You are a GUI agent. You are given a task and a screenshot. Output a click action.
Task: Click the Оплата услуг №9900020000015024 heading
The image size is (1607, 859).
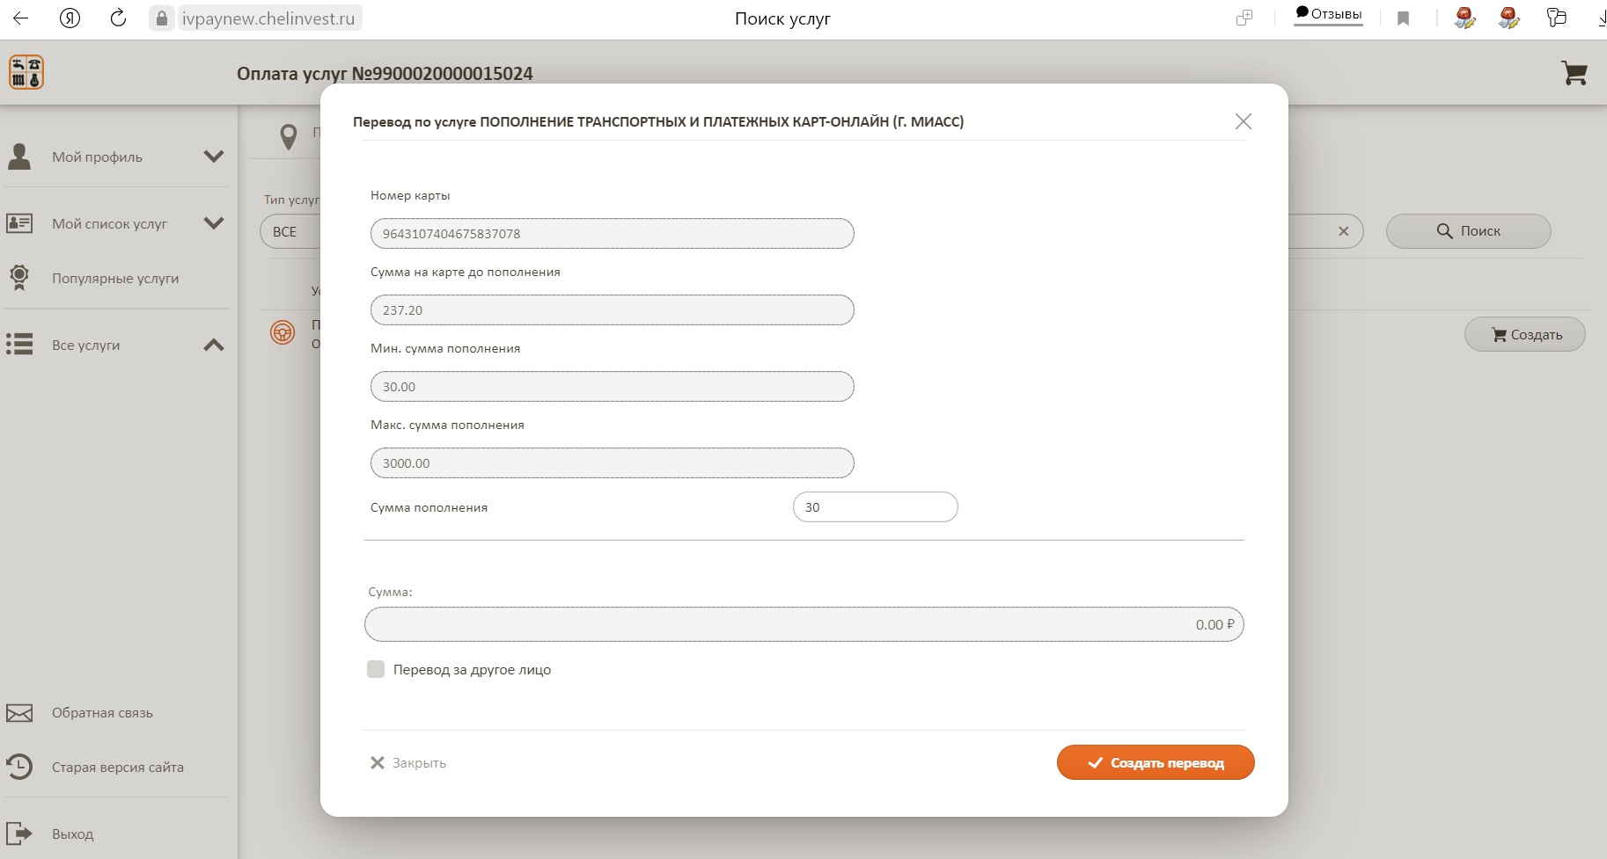[x=385, y=74]
